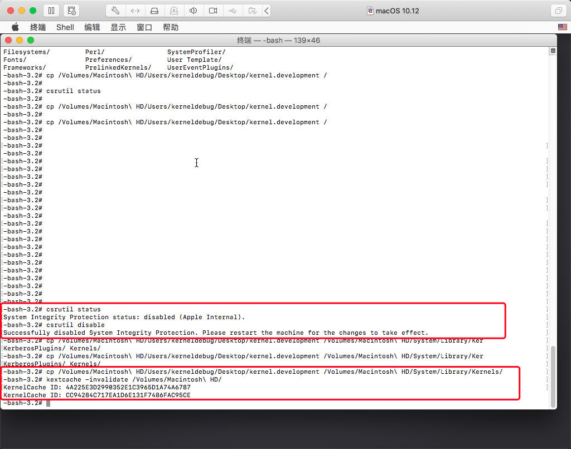This screenshot has height=449, width=571.
Task: Click 'System Integrity Protection status: disabled' line
Action: click(x=124, y=317)
